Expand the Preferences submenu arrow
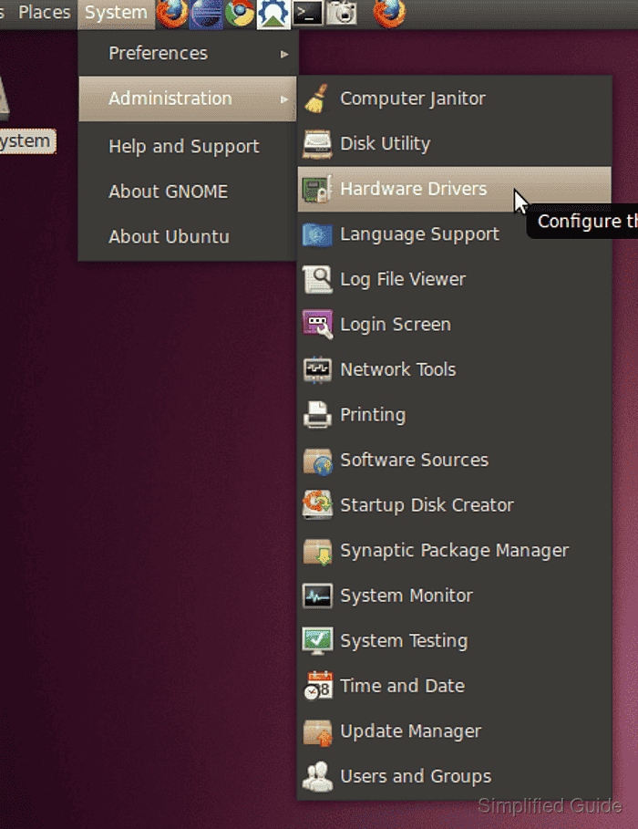The image size is (638, 829). point(284,54)
